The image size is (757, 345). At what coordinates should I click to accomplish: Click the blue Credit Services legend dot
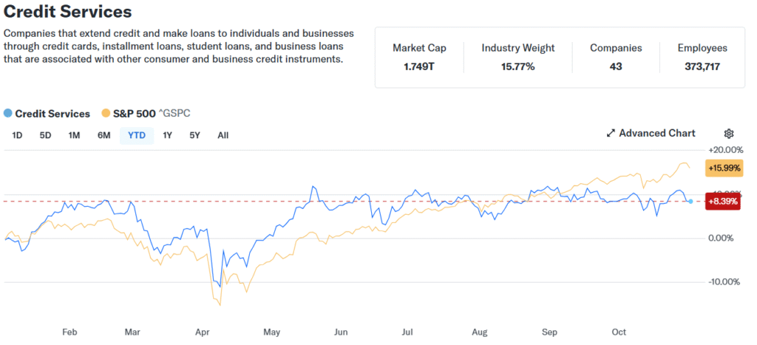8,114
